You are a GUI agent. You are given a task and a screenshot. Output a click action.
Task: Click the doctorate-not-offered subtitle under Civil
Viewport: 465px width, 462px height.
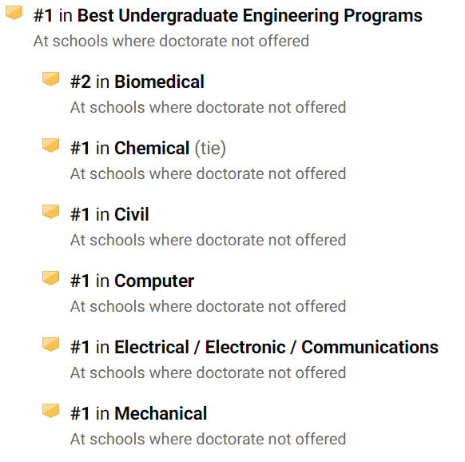click(209, 240)
